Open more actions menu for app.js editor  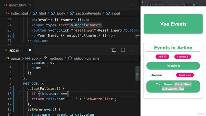point(132,50)
